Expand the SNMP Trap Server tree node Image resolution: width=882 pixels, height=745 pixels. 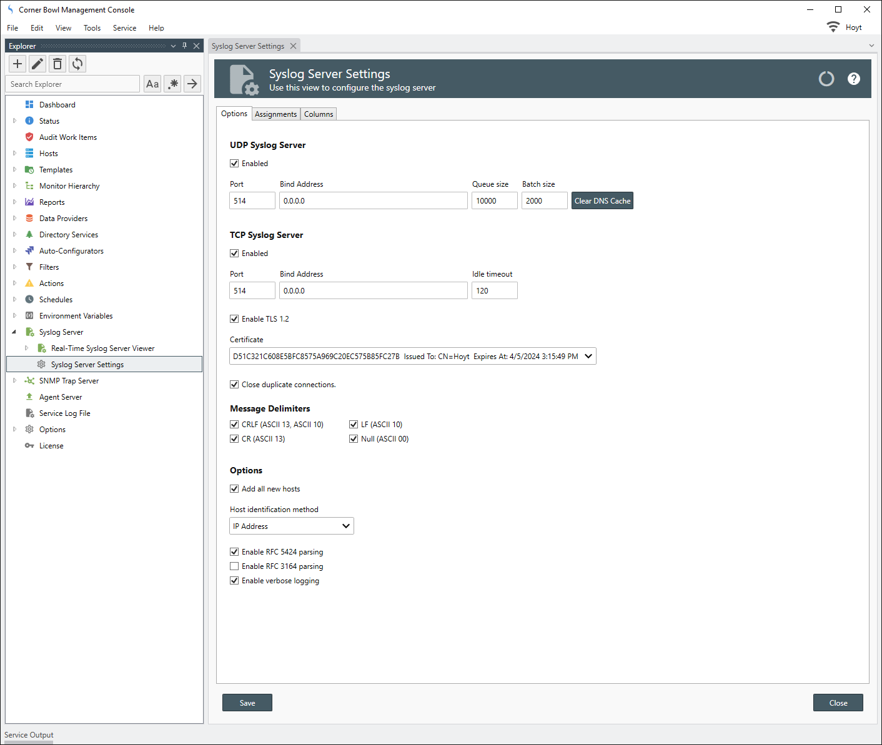coord(14,381)
